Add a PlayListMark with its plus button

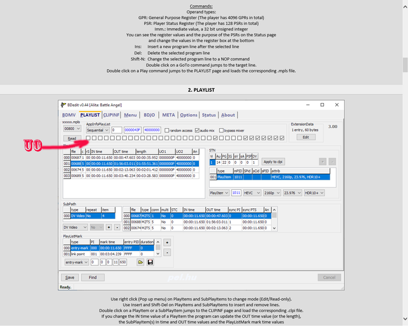(x=167, y=243)
